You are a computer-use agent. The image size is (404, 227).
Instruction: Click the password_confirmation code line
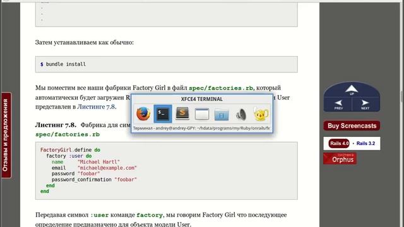[x=94, y=180]
